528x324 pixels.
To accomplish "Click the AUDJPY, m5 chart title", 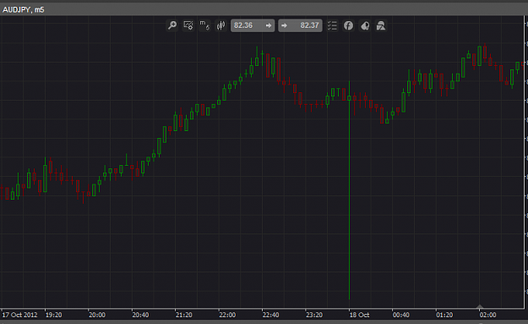I will (24, 10).
